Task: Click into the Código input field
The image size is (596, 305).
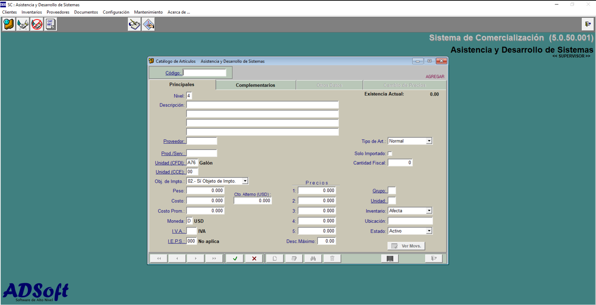Action: [205, 73]
